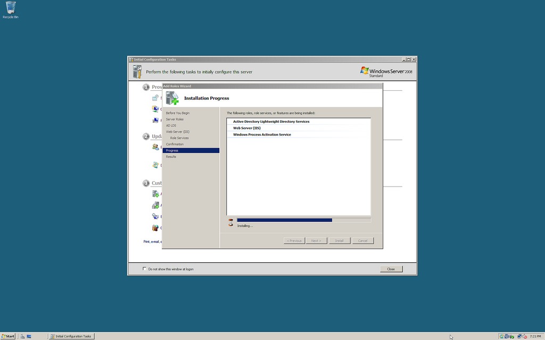
Task: Select the Server Roles wizard step
Action: coord(175,120)
